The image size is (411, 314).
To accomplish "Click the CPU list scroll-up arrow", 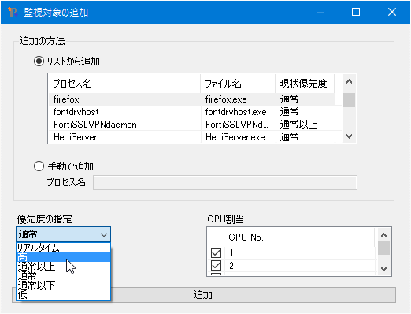I will coord(383,235).
